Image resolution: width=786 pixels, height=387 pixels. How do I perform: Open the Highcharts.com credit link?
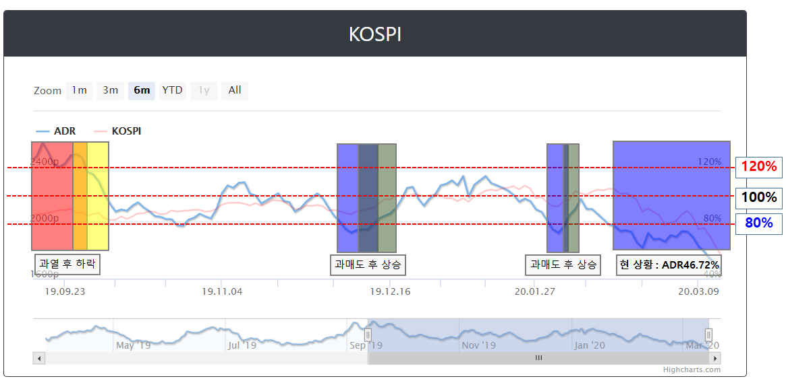[692, 370]
